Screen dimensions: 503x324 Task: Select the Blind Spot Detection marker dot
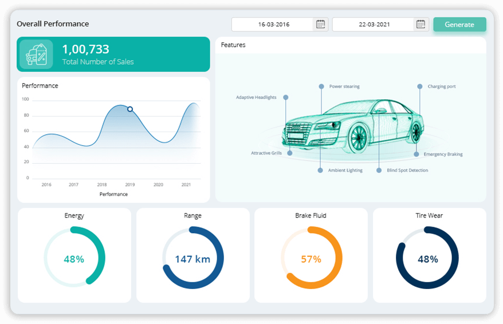click(x=379, y=170)
